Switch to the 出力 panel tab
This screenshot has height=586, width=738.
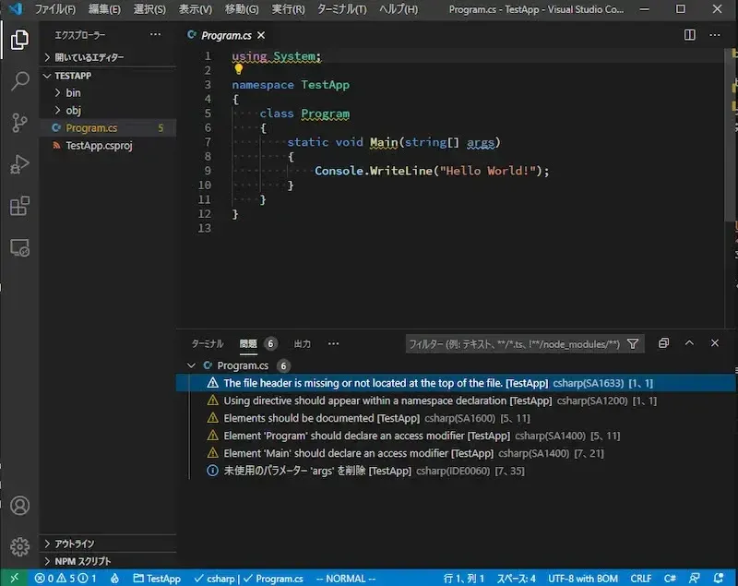click(x=303, y=343)
